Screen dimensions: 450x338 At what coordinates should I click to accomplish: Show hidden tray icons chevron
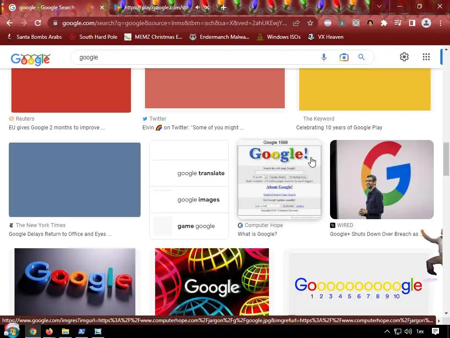coord(387,331)
